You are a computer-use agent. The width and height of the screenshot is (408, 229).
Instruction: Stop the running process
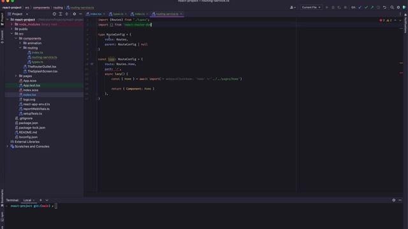346,8
